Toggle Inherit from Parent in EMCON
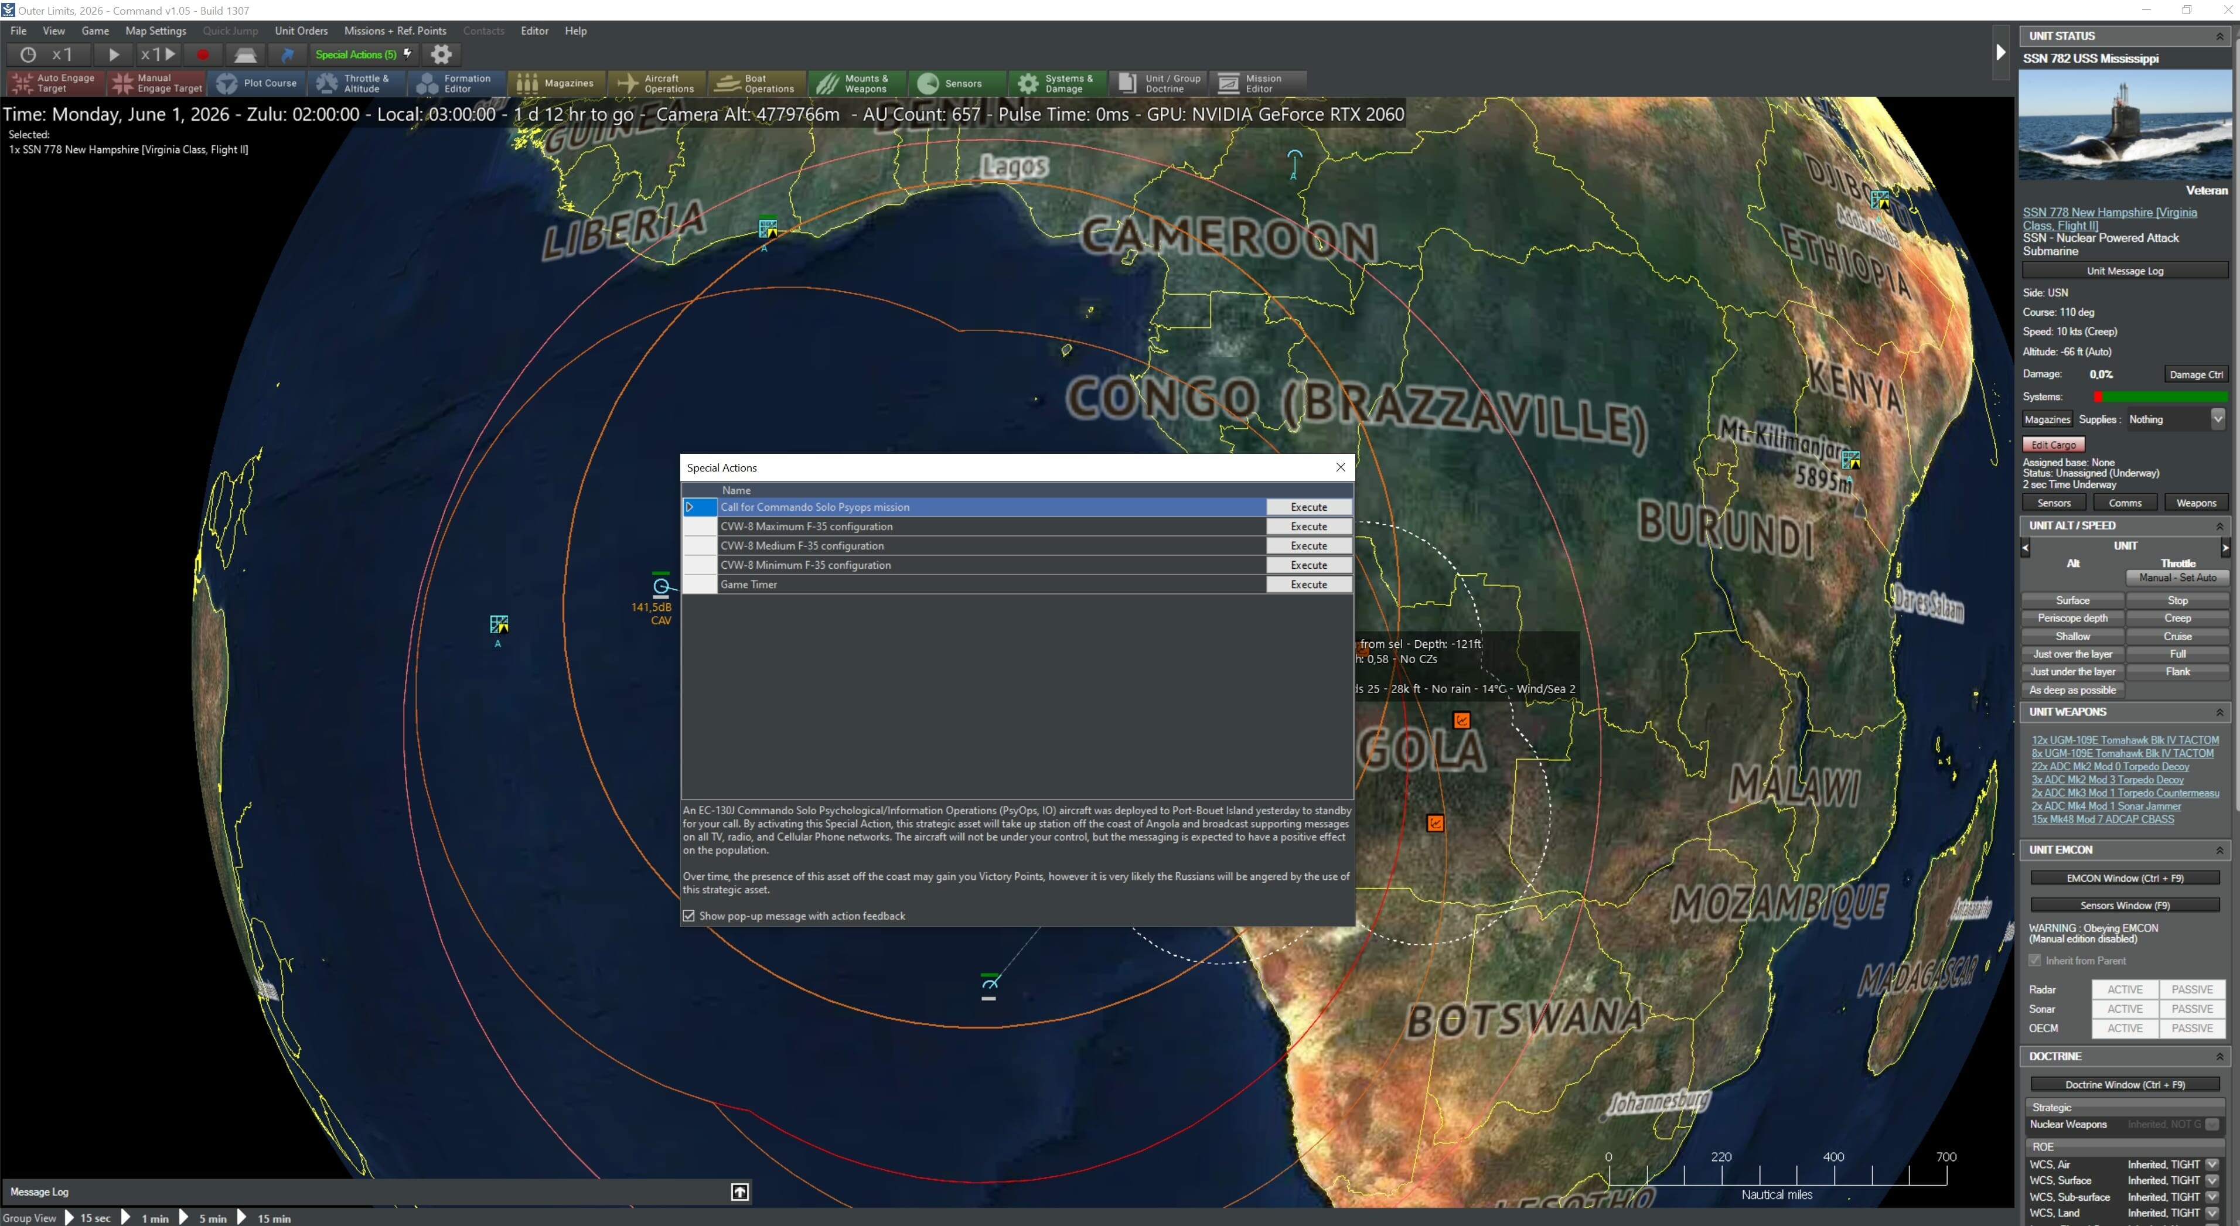The height and width of the screenshot is (1226, 2240). (x=2035, y=960)
